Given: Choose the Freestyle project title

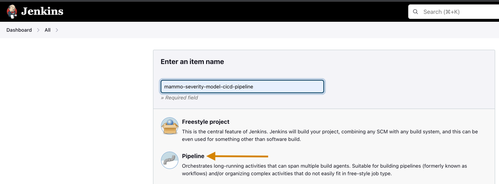Looking at the screenshot, I should pos(206,122).
